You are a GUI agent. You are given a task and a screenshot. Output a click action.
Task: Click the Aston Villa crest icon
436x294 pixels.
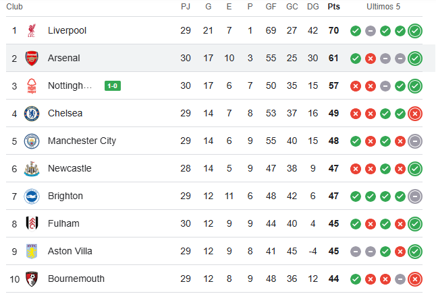(32, 251)
